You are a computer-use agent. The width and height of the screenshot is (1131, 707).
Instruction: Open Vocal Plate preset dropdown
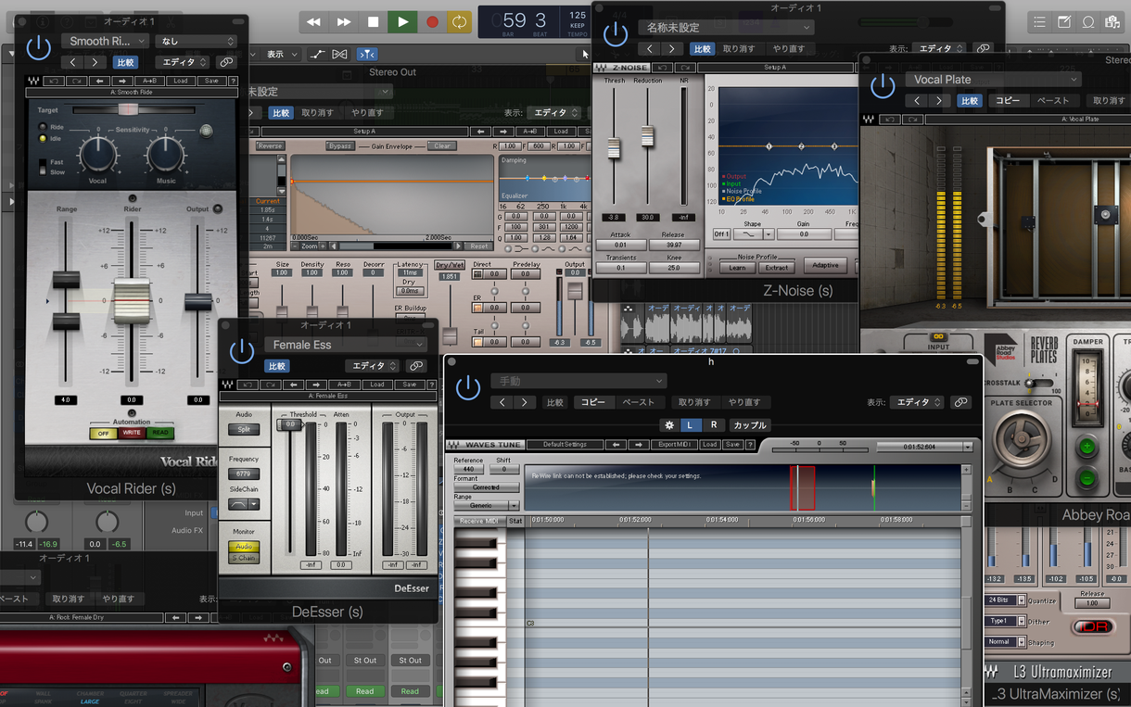click(992, 80)
